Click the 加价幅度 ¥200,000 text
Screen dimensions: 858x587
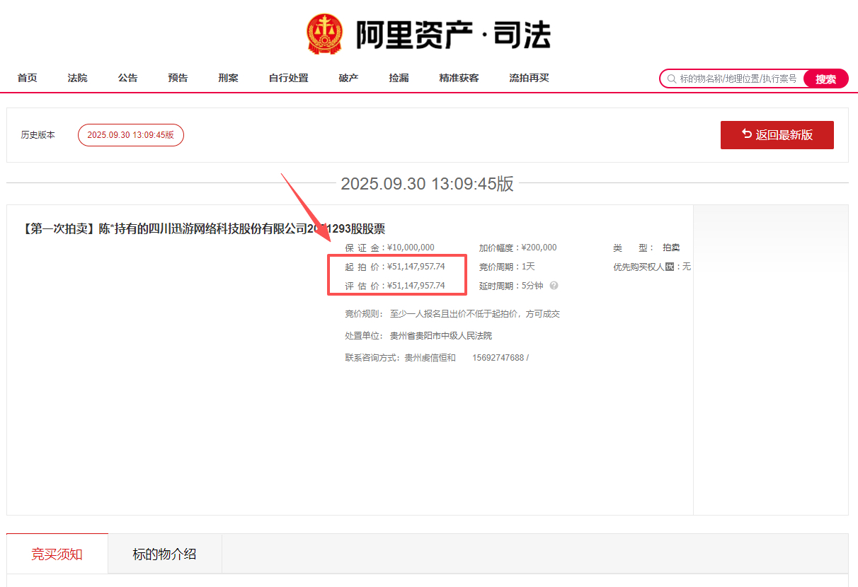518,248
